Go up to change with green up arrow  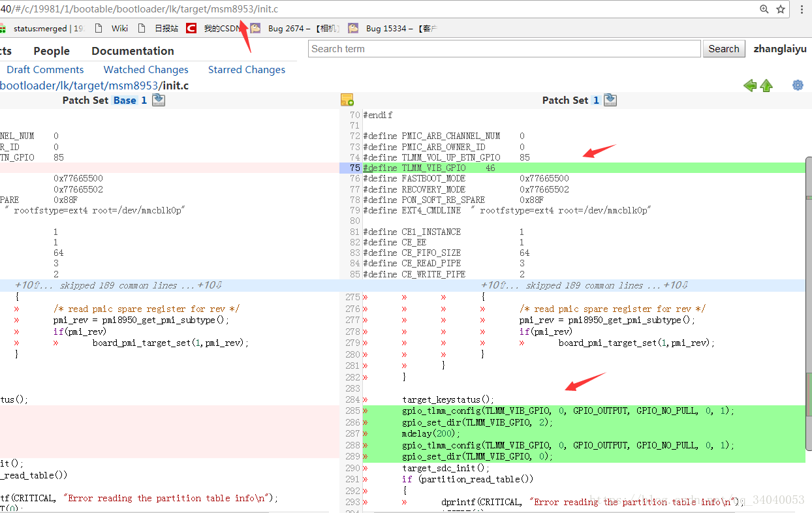tap(766, 85)
